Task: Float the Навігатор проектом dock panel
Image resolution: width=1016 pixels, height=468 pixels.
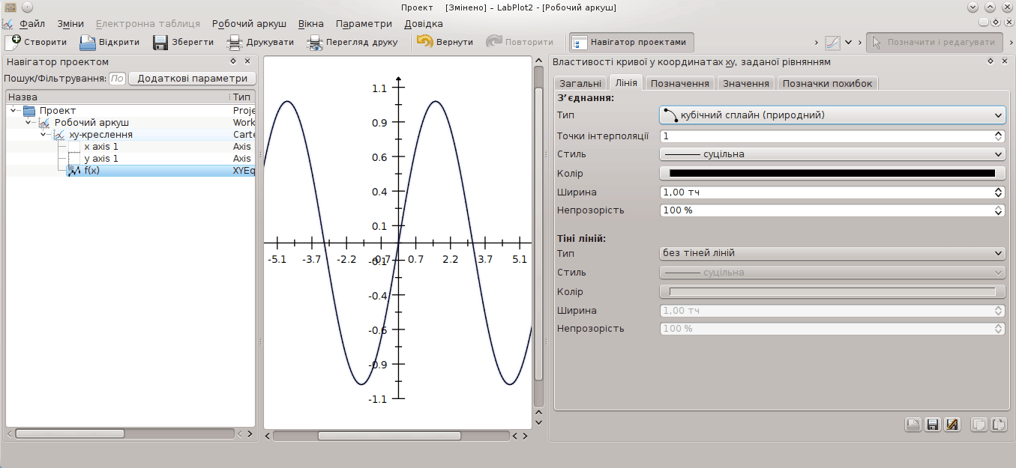Action: (x=233, y=61)
